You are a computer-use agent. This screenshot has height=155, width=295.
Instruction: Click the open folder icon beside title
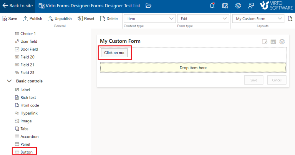pyautogui.click(x=149, y=5)
